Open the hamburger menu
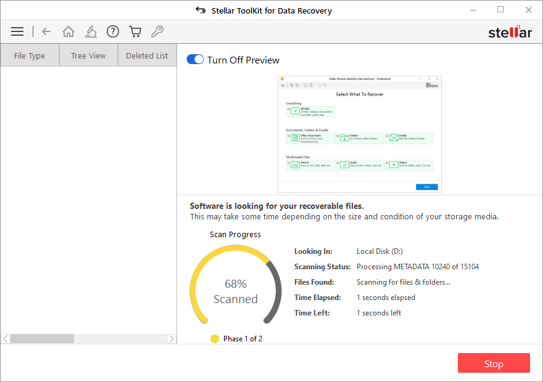This screenshot has width=543, height=382. [x=17, y=31]
